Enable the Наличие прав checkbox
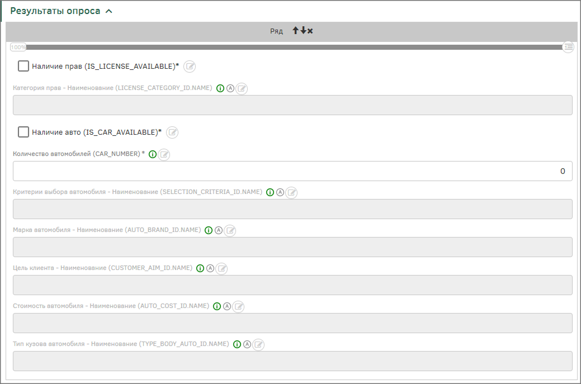The width and height of the screenshot is (581, 384). (x=23, y=67)
